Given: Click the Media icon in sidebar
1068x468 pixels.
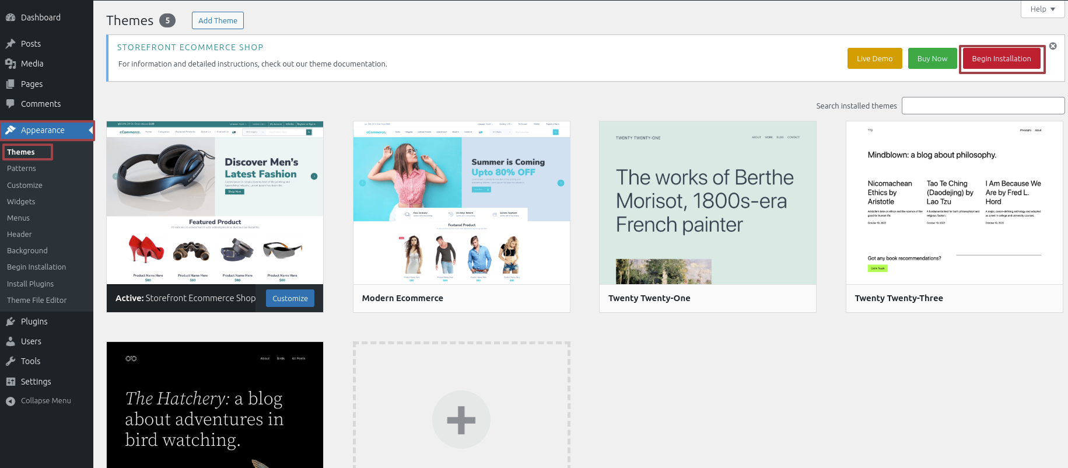Looking at the screenshot, I should [x=10, y=64].
